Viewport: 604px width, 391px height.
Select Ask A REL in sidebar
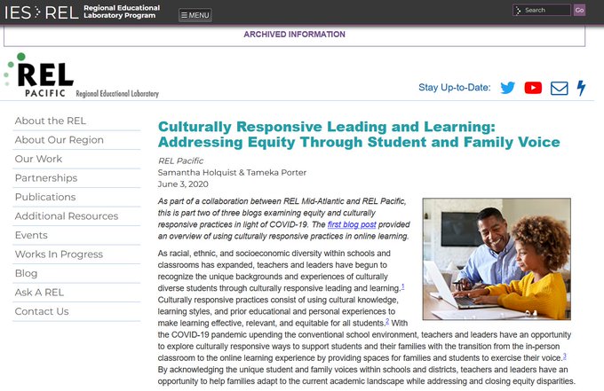39,293
